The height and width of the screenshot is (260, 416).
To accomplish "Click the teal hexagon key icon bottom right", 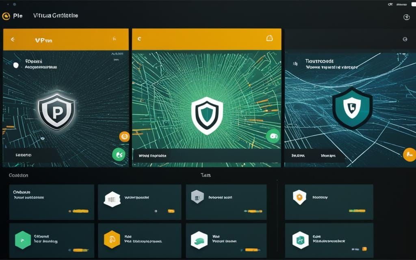I will click(300, 239).
